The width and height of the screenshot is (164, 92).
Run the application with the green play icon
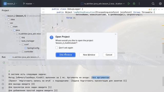[129, 4]
